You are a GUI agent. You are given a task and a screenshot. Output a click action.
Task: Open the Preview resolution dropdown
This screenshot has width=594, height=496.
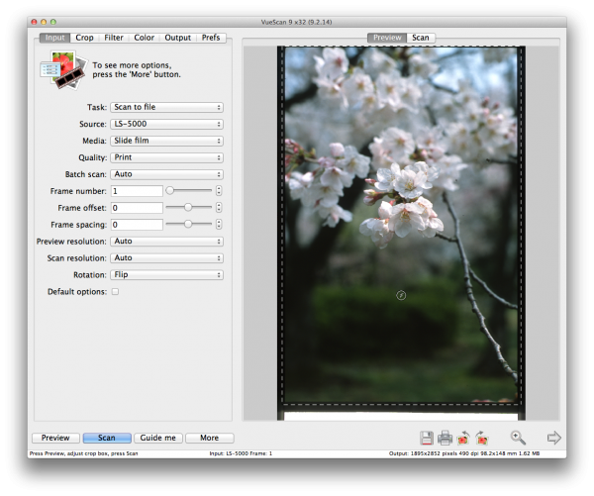pyautogui.click(x=166, y=242)
